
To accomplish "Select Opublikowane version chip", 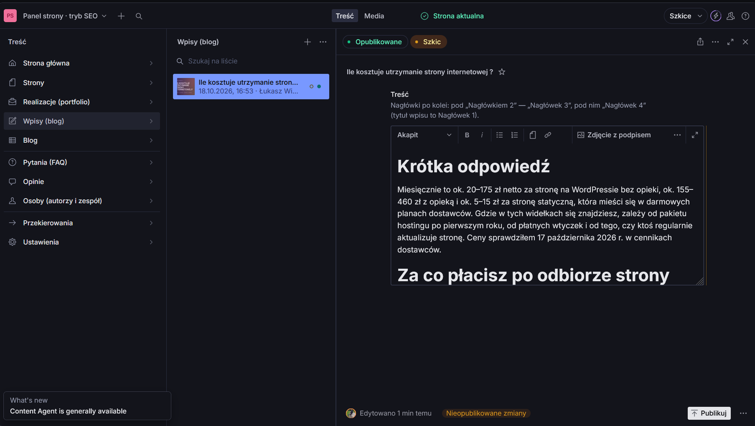I will pyautogui.click(x=375, y=42).
